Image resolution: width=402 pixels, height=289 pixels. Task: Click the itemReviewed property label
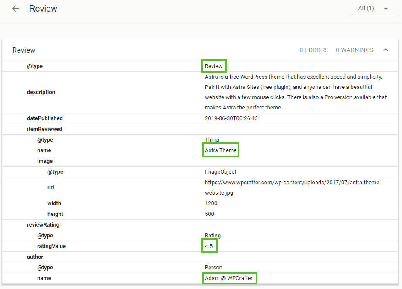44,129
